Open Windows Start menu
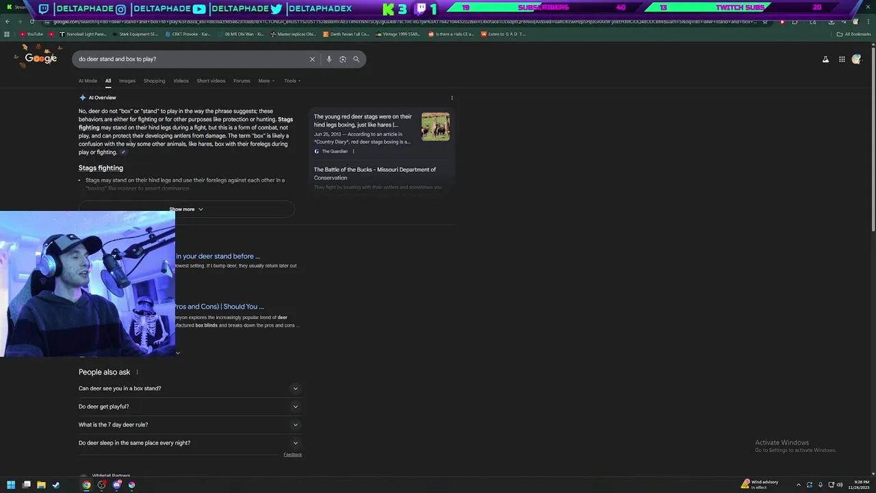Screen dimensions: 876x493 [x=11, y=485]
